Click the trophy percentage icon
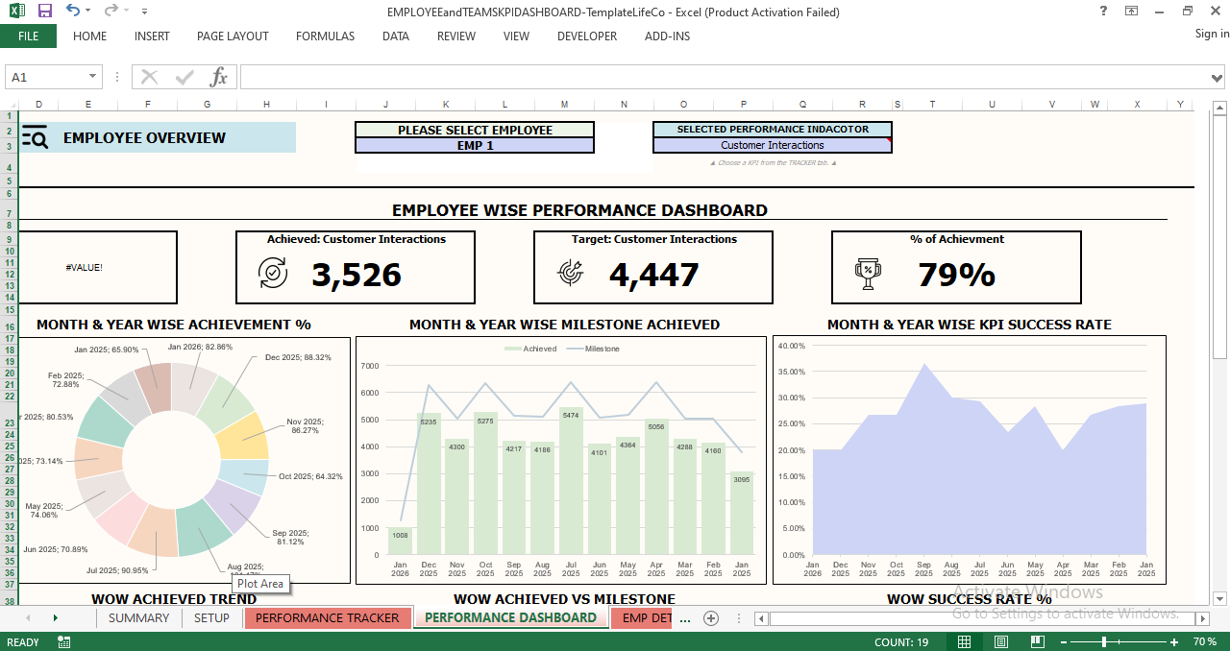The height and width of the screenshot is (651, 1230). [868, 274]
